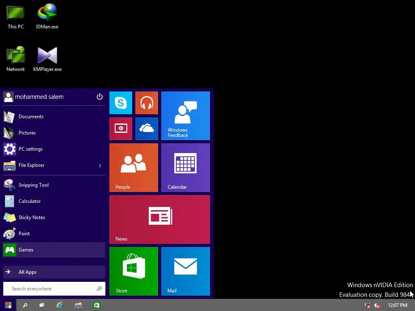Open the OneDrive cloud tile
Viewport: 415px width, 311px height.
pyautogui.click(x=147, y=129)
